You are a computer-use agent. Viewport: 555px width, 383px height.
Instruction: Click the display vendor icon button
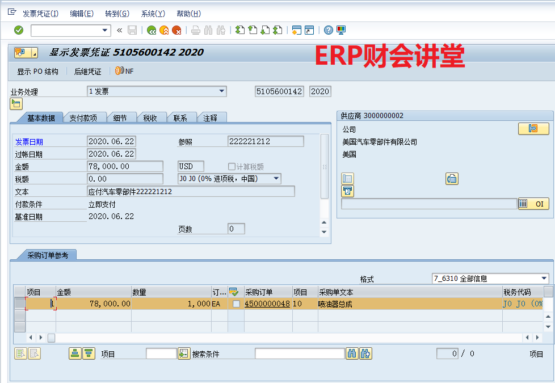coord(533,129)
